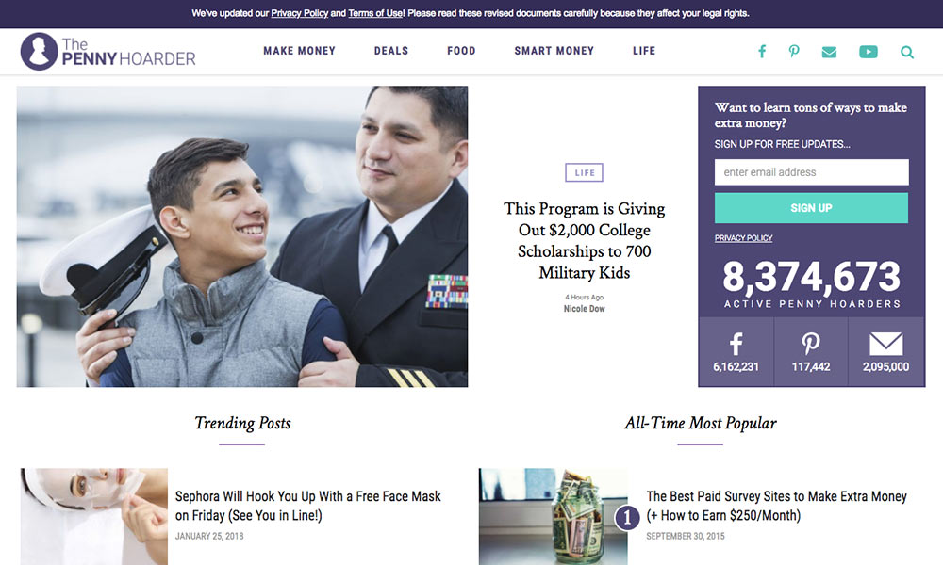The width and height of the screenshot is (943, 565).
Task: Open the Deals menu
Action: coord(391,51)
